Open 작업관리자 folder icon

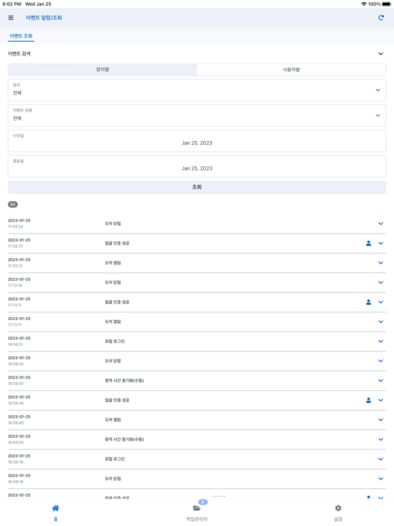click(x=197, y=508)
